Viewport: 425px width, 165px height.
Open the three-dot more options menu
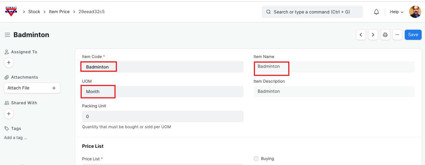pos(397,35)
